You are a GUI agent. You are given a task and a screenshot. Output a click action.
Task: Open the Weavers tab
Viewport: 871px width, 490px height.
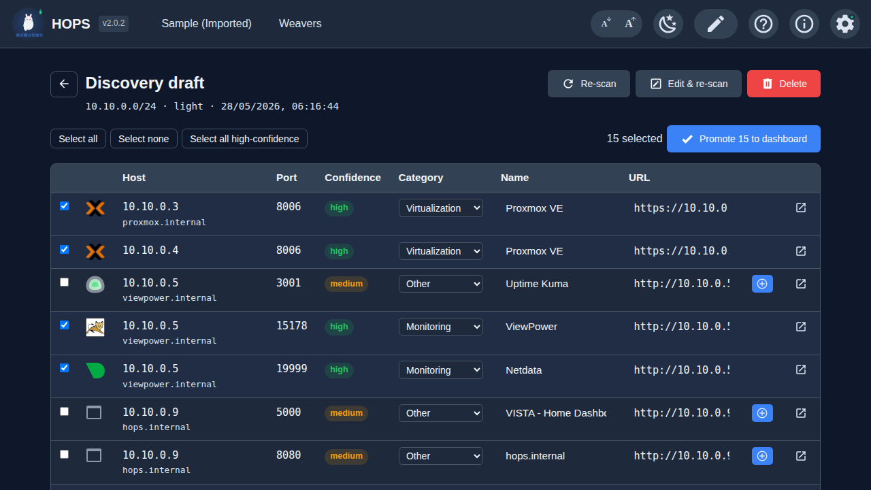coord(300,24)
